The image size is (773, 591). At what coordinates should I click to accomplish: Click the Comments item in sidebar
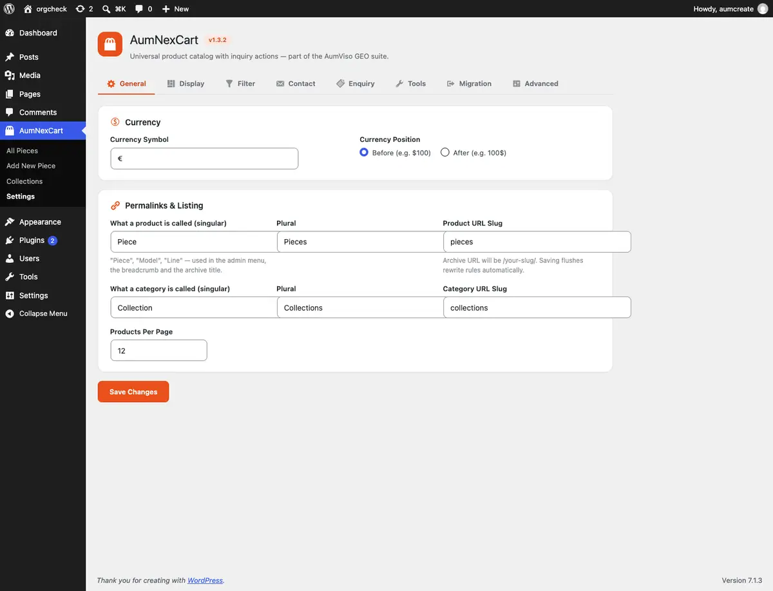coord(43,112)
